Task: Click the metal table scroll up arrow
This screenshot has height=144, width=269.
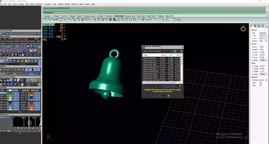Action: pyautogui.click(x=182, y=55)
